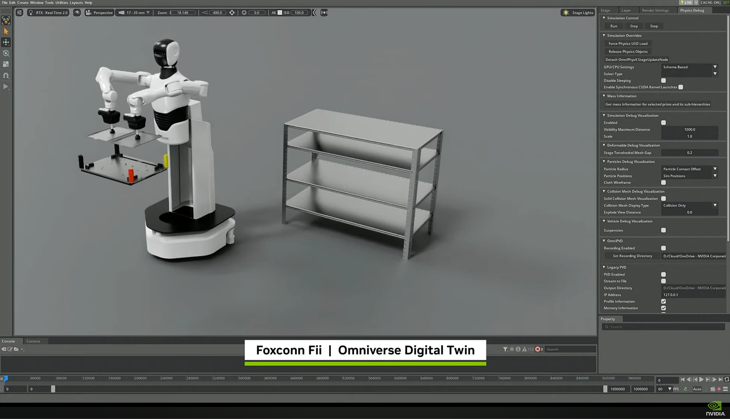Click Force Physics USD Load
Image resolution: width=730 pixels, height=419 pixels.
pyautogui.click(x=628, y=44)
